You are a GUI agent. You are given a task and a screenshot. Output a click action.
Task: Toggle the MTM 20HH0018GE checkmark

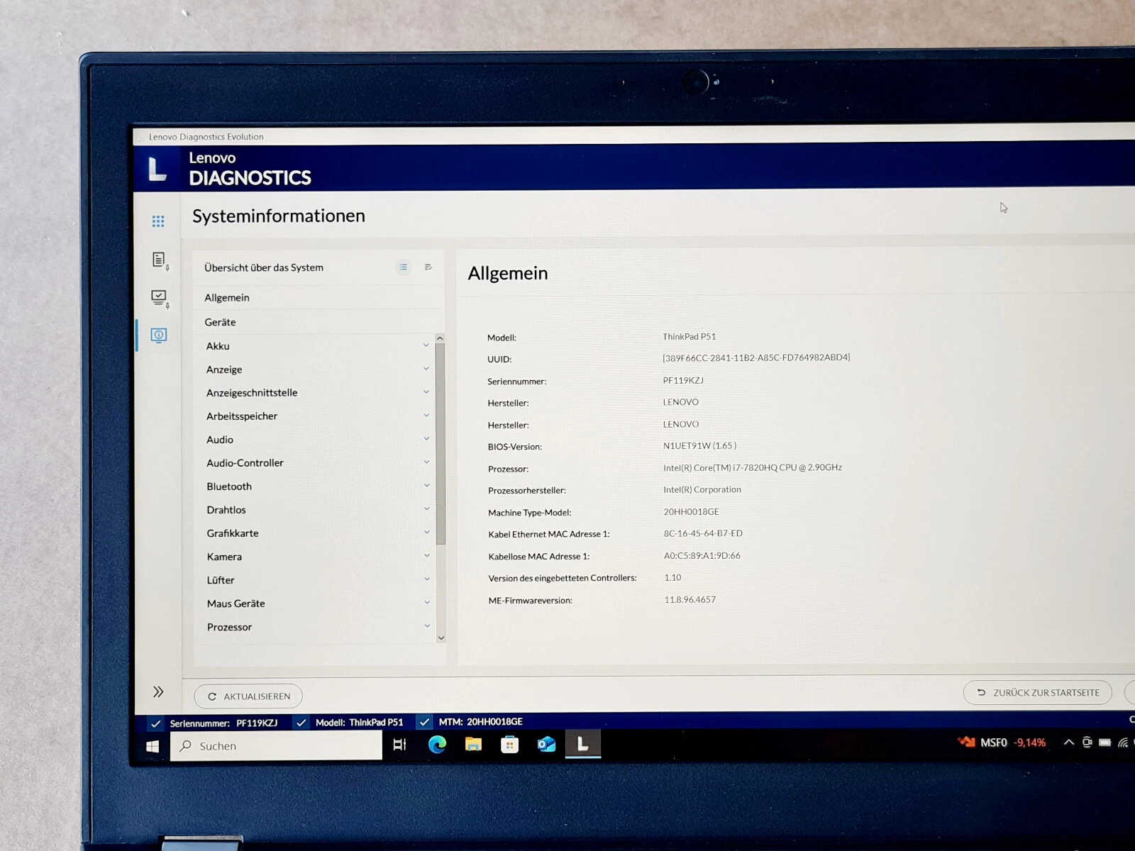click(424, 722)
